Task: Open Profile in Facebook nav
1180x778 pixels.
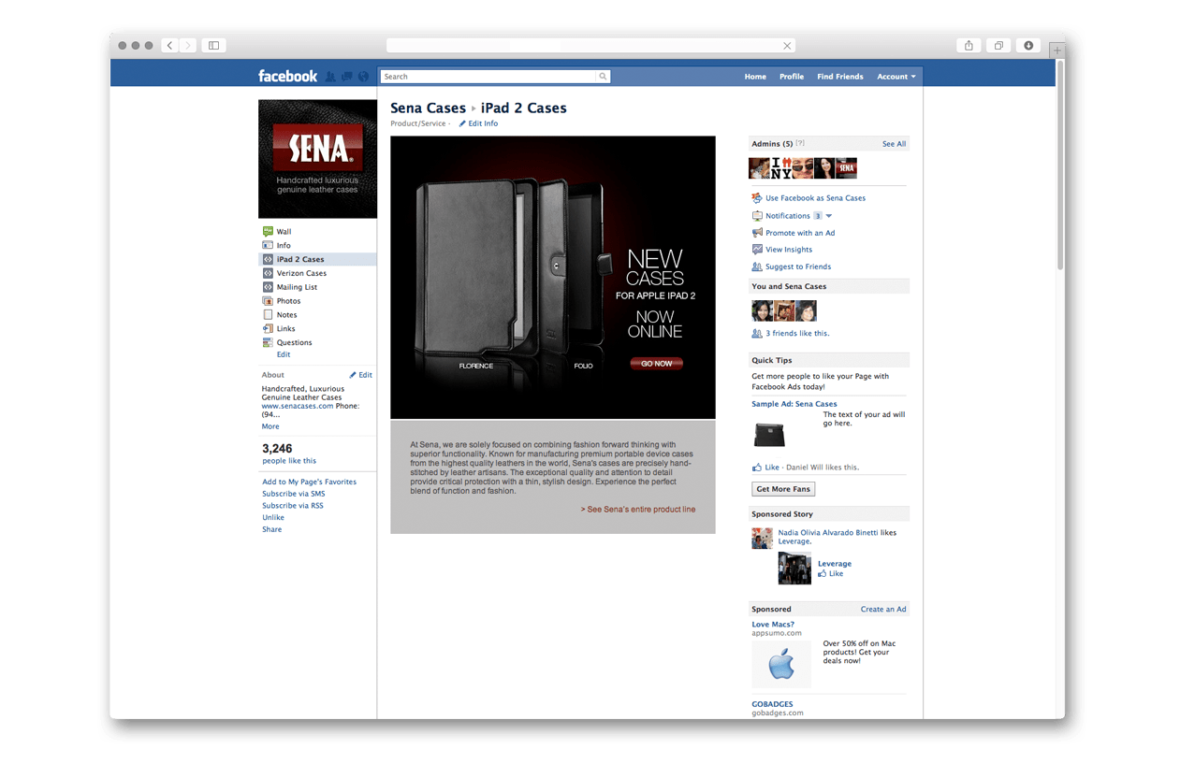Action: tap(792, 77)
